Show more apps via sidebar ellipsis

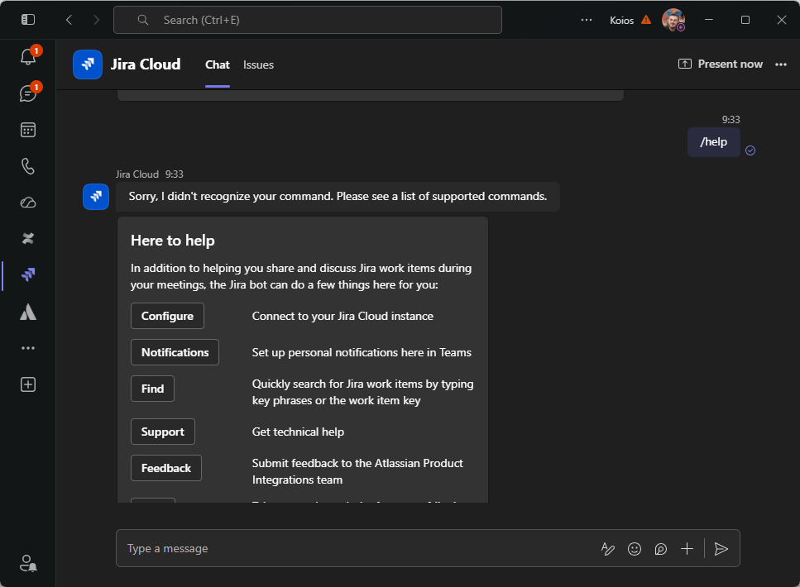[x=28, y=348]
